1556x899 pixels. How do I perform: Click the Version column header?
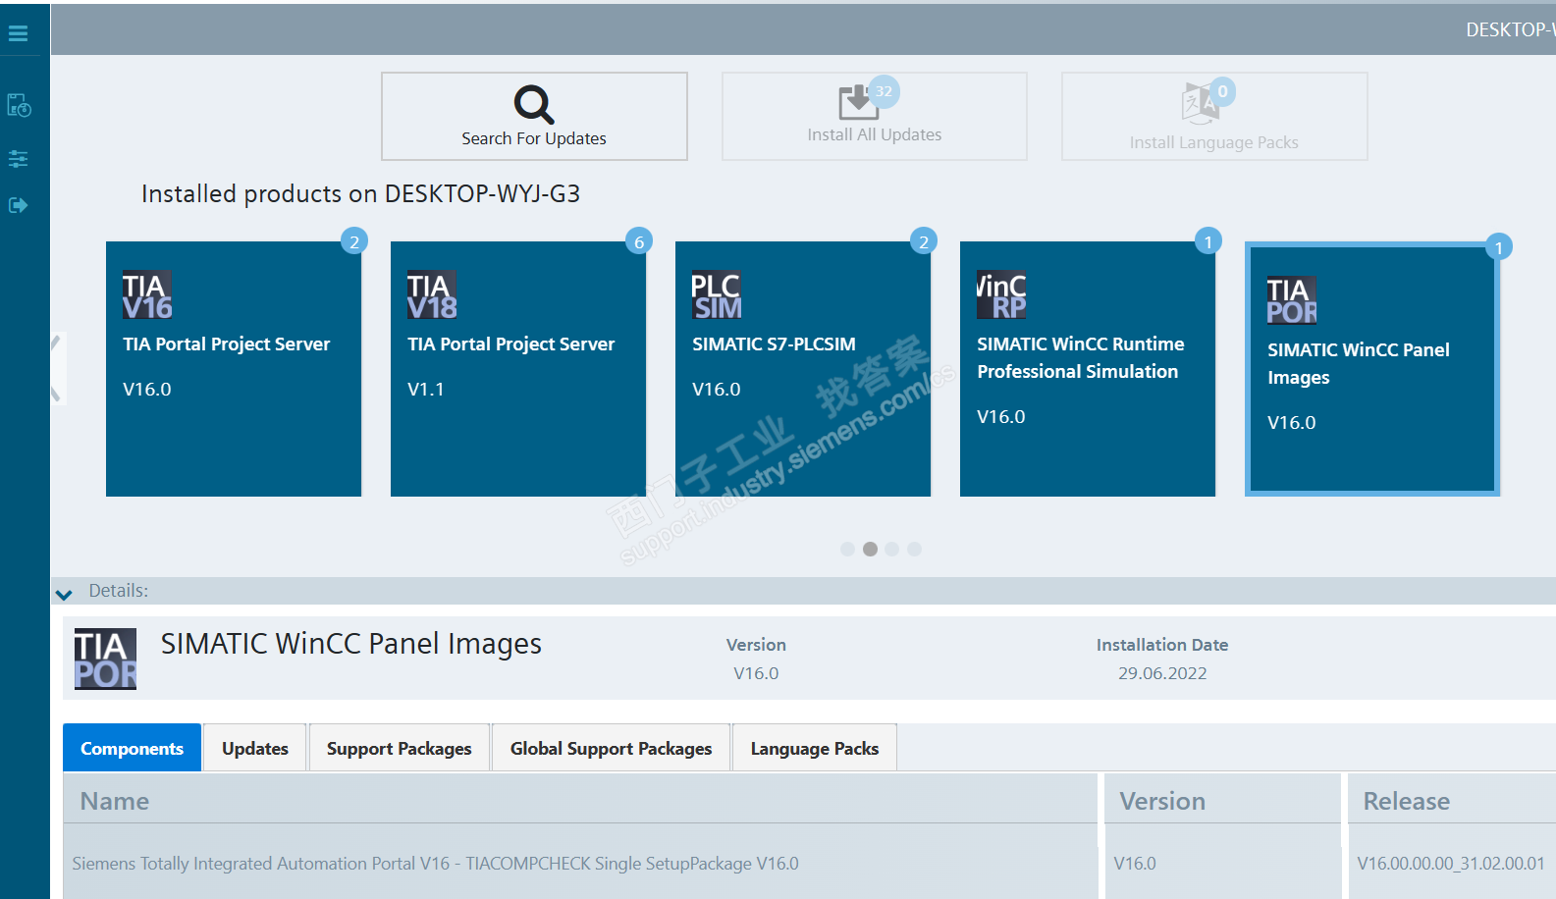pos(1223,799)
